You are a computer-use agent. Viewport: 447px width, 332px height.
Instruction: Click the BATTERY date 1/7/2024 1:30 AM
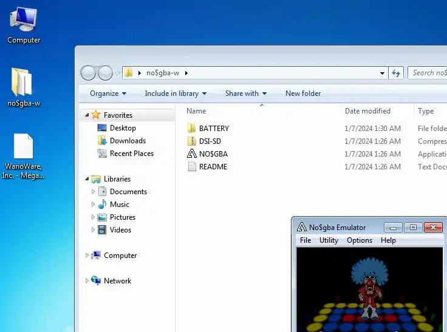pos(372,129)
